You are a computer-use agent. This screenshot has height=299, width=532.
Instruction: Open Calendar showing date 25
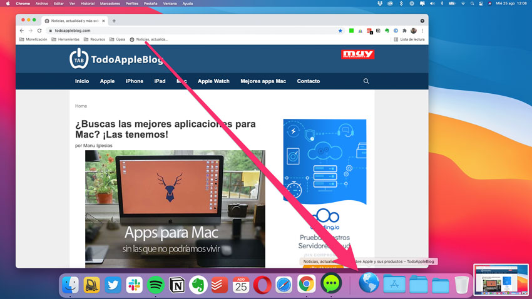tap(241, 285)
